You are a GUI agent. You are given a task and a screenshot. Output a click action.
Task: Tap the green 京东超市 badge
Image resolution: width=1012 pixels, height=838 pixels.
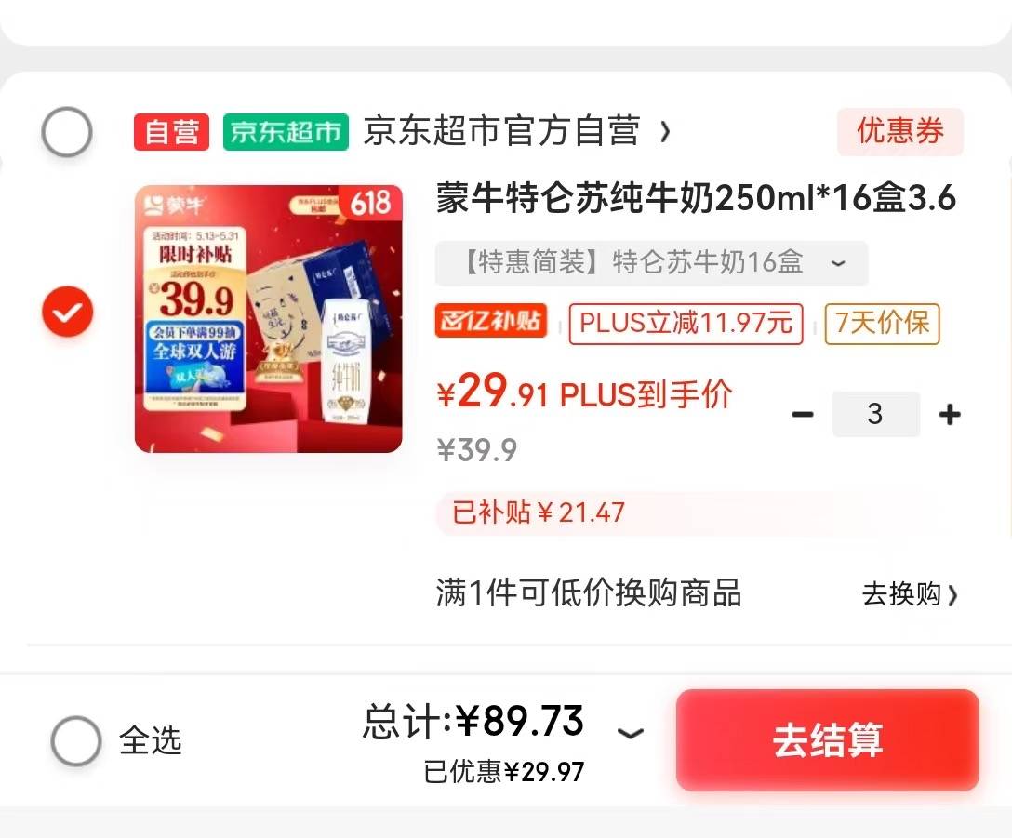(286, 132)
